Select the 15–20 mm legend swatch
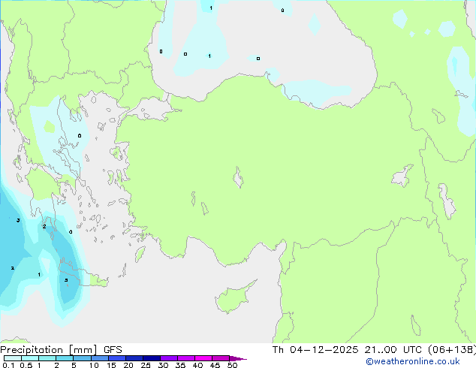The width and height of the screenshot is (476, 368). point(116,358)
